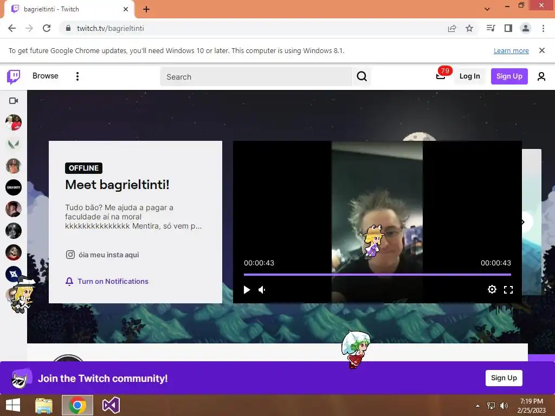555x416 pixels.
Task: Reload the page in Chrome
Action: pyautogui.click(x=47, y=28)
